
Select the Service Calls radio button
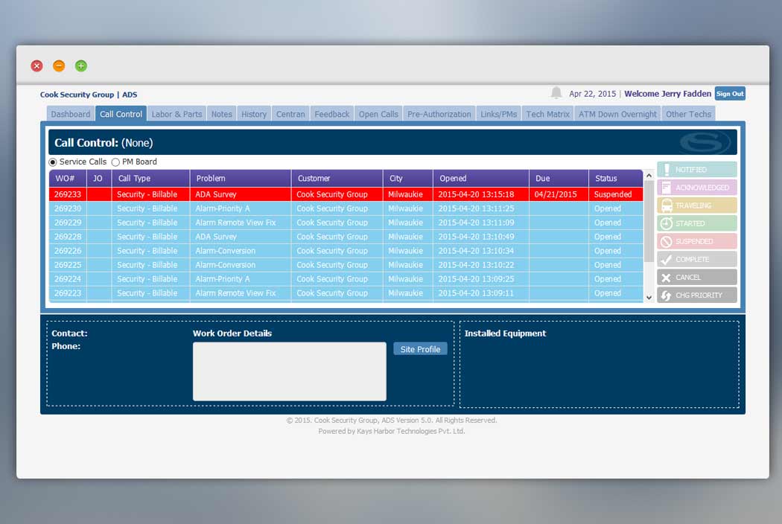point(52,162)
